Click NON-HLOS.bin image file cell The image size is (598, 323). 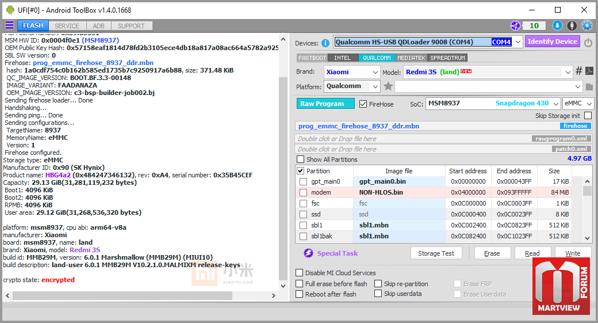coord(399,192)
